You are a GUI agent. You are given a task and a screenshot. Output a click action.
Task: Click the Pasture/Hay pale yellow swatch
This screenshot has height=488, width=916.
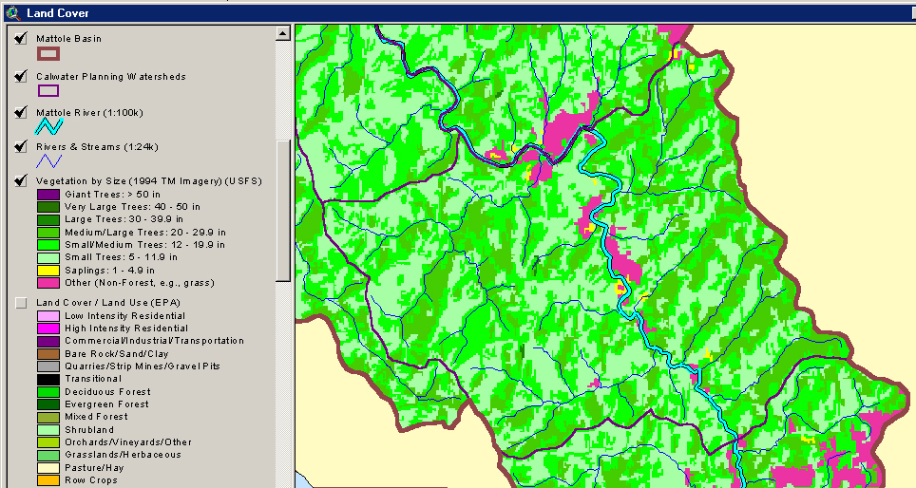tap(48, 468)
